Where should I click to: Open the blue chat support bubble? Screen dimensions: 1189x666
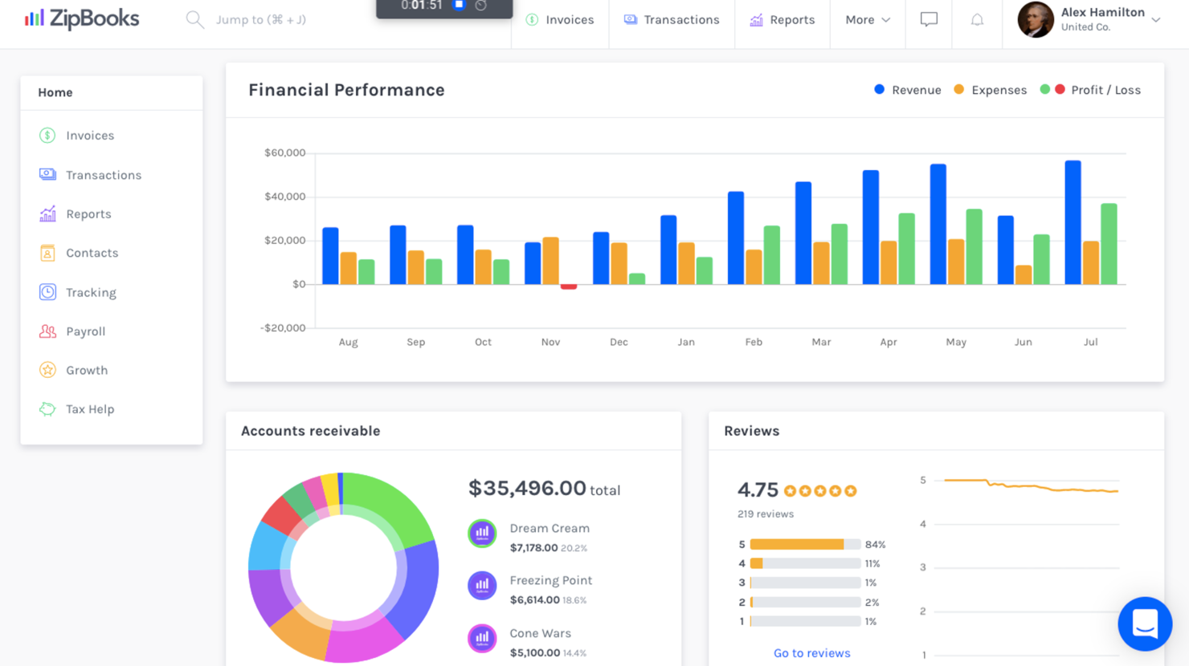1145,623
